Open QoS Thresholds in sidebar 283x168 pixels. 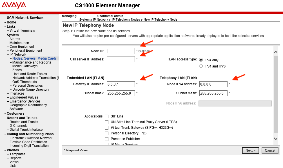(24, 82)
